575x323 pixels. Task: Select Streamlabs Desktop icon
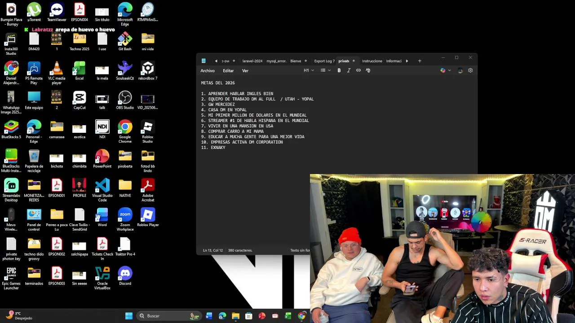coord(11,191)
